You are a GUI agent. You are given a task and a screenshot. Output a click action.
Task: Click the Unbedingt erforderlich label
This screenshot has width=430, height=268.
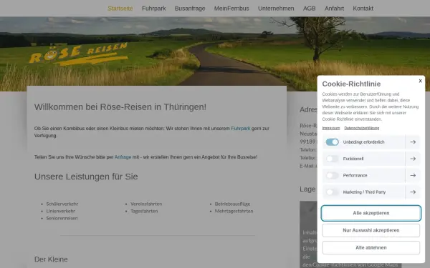point(363,142)
